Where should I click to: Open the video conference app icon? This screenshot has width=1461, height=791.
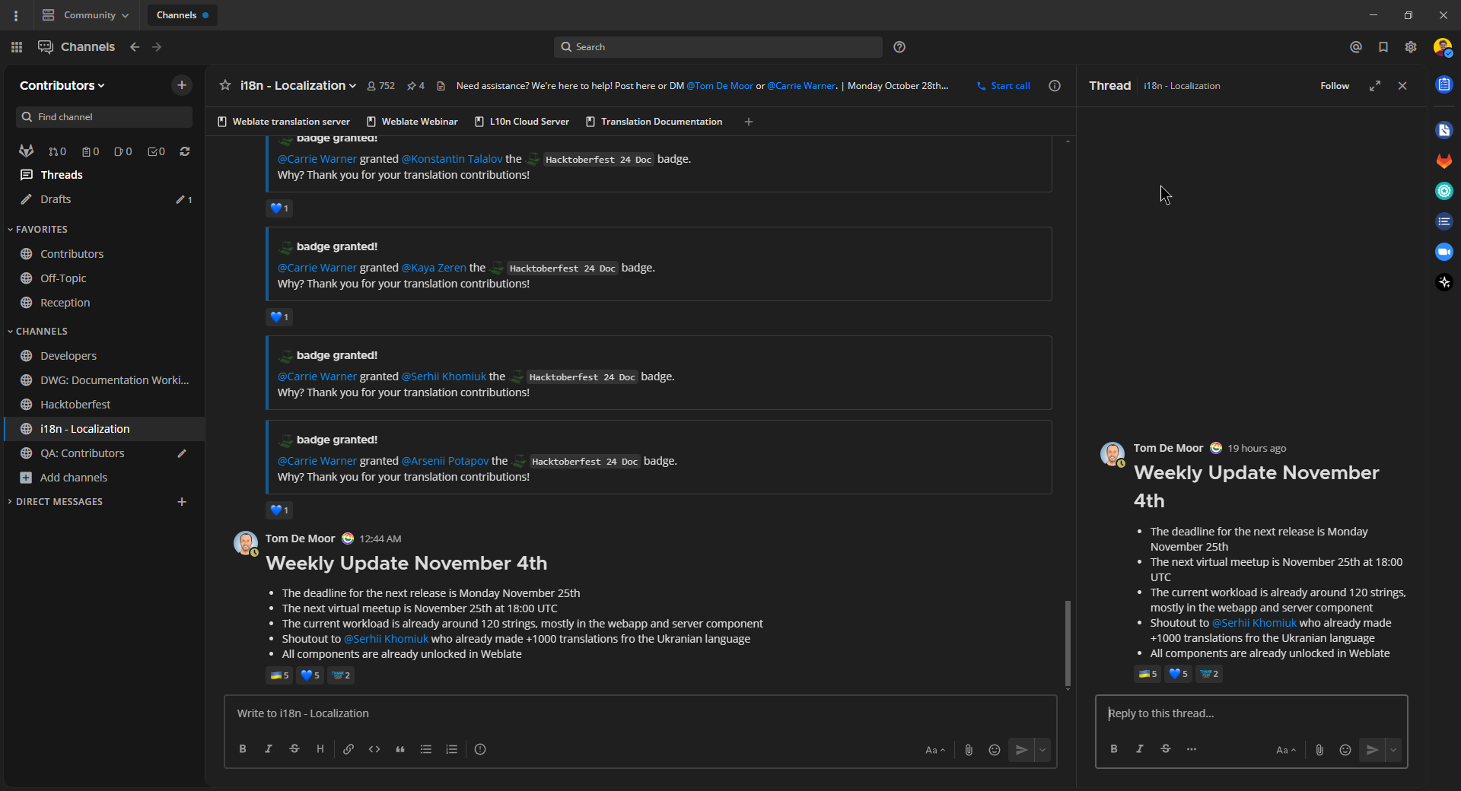(x=1443, y=252)
